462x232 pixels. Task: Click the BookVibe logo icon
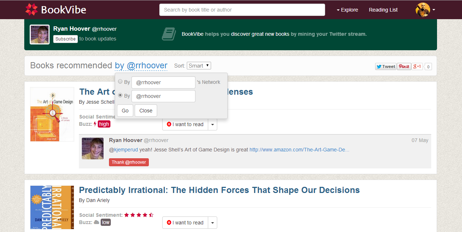(31, 10)
